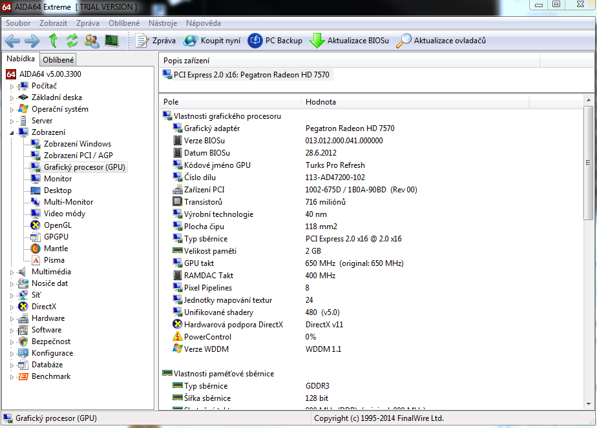This screenshot has height=428, width=597.
Task: Click the down arrow of vertical scrollbar
Action: coord(588,404)
